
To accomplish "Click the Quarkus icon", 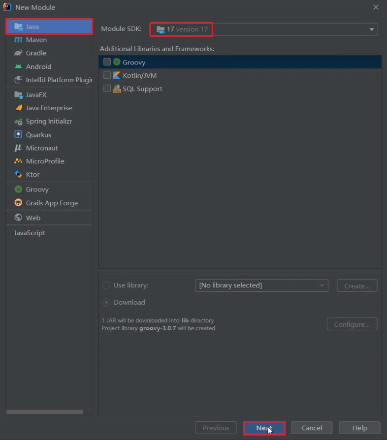I will [x=18, y=135].
